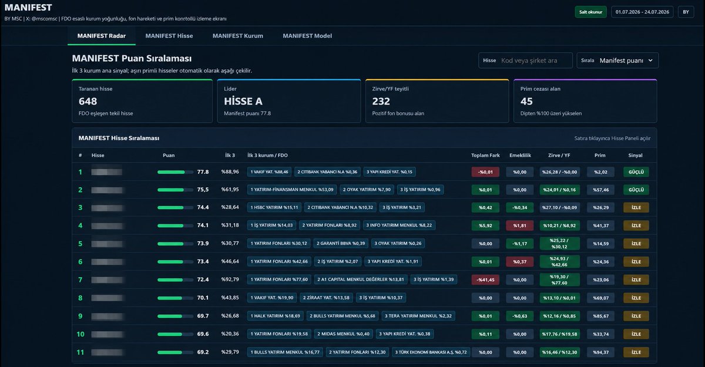Click the Prim cezası alan card
The width and height of the screenshot is (705, 367).
pyautogui.click(x=585, y=101)
